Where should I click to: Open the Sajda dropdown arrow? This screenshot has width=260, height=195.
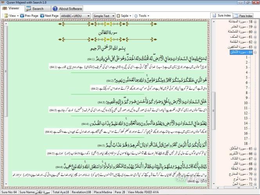click(x=130, y=16)
